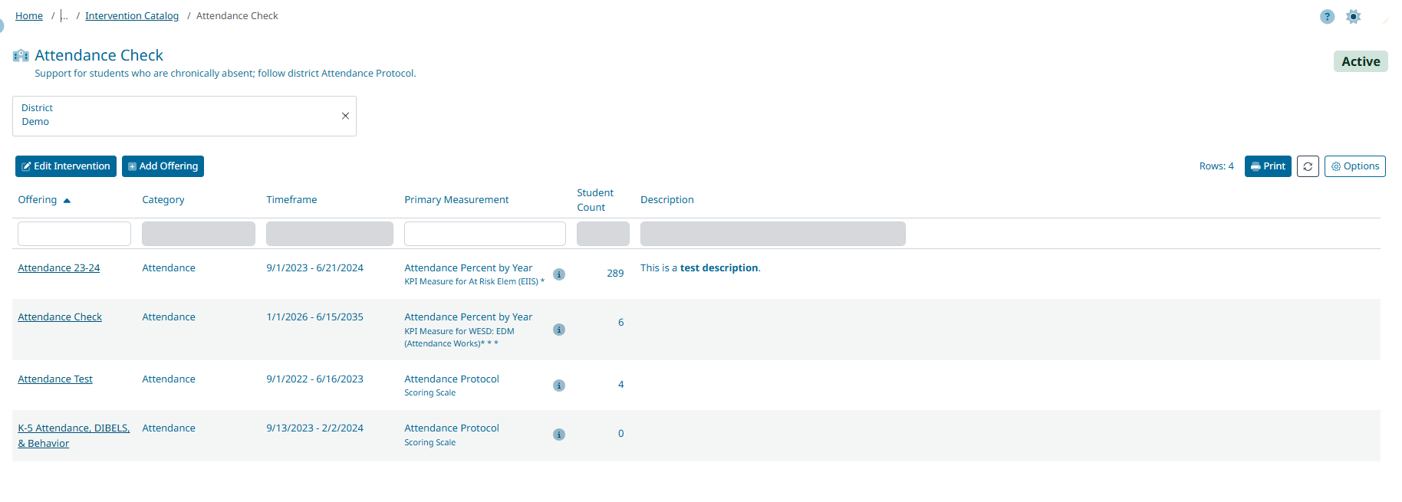Screen dimensions: 1402x502
Task: Expand the collapsed breadcrumb ellipsis
Action: (x=64, y=16)
